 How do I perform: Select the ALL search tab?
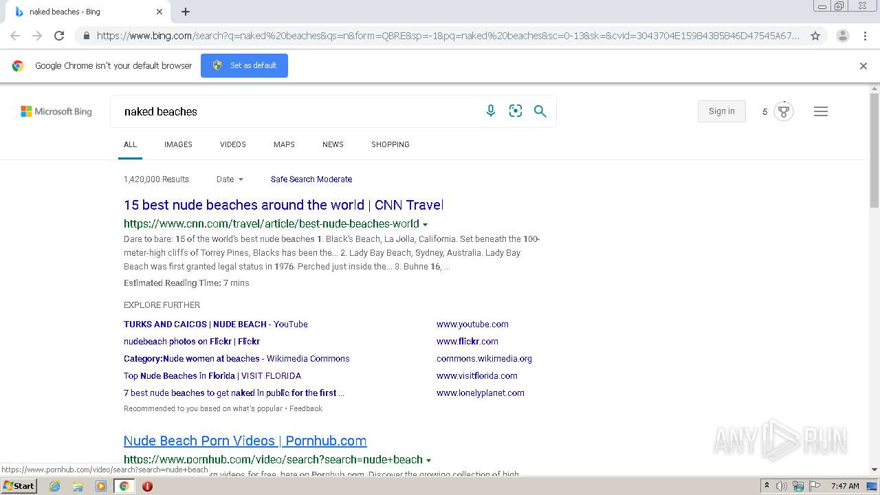pyautogui.click(x=130, y=144)
